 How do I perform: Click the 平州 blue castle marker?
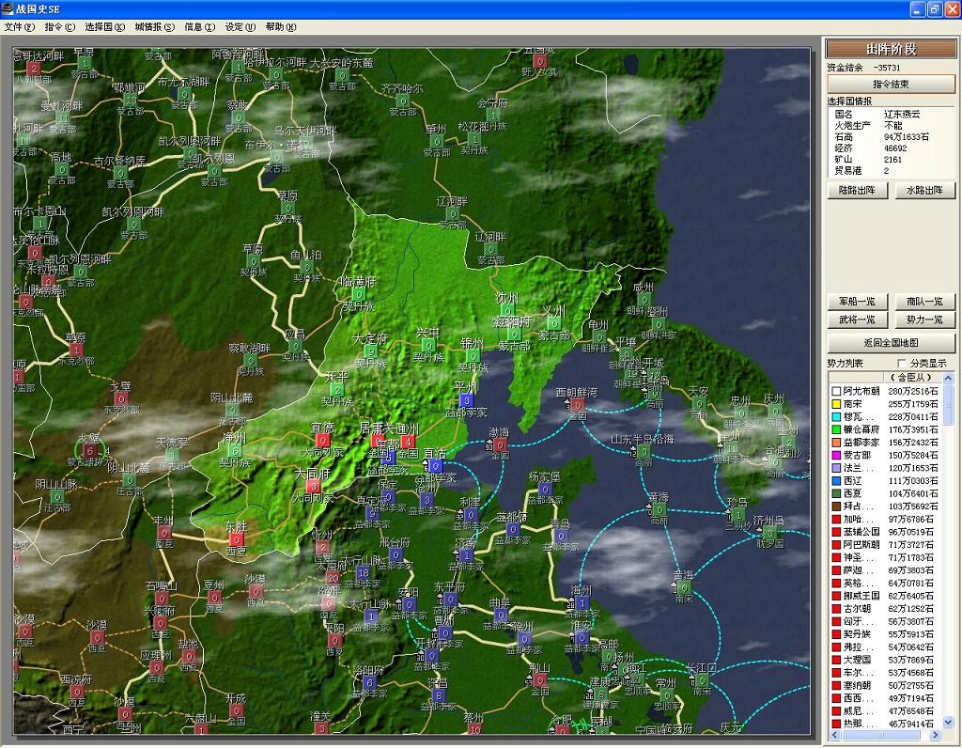pyautogui.click(x=466, y=400)
